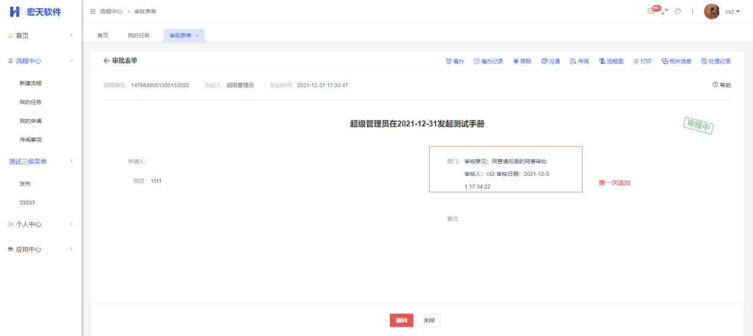The image size is (753, 336).
Task: Open the theme palette icon
Action: point(678,11)
